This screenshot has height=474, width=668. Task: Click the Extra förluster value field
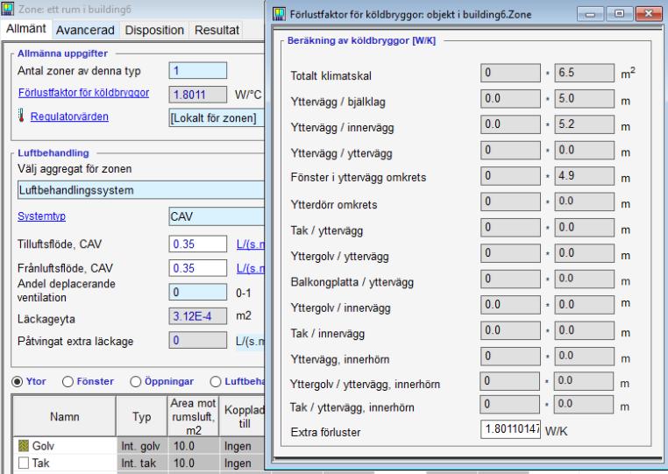coord(510,428)
